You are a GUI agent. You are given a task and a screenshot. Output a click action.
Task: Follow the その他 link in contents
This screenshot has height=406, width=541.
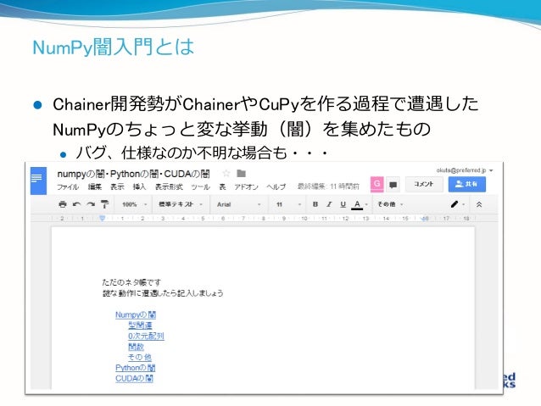[x=140, y=357]
